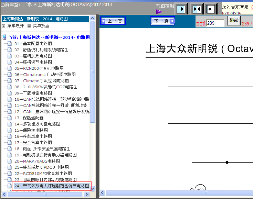Open 15—保险丝电路图
Screen dimensions: 253x199
click(31, 130)
